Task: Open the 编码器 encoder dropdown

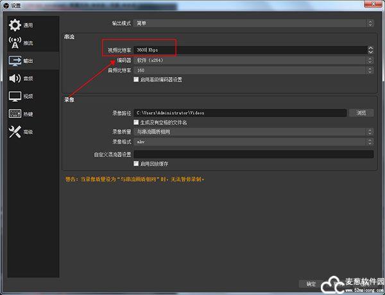Action: [x=253, y=60]
